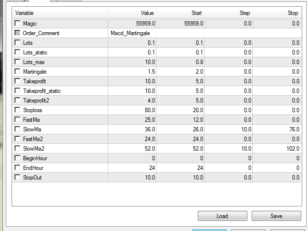
Task: Select FastMa value 25.0
Action: pos(150,120)
